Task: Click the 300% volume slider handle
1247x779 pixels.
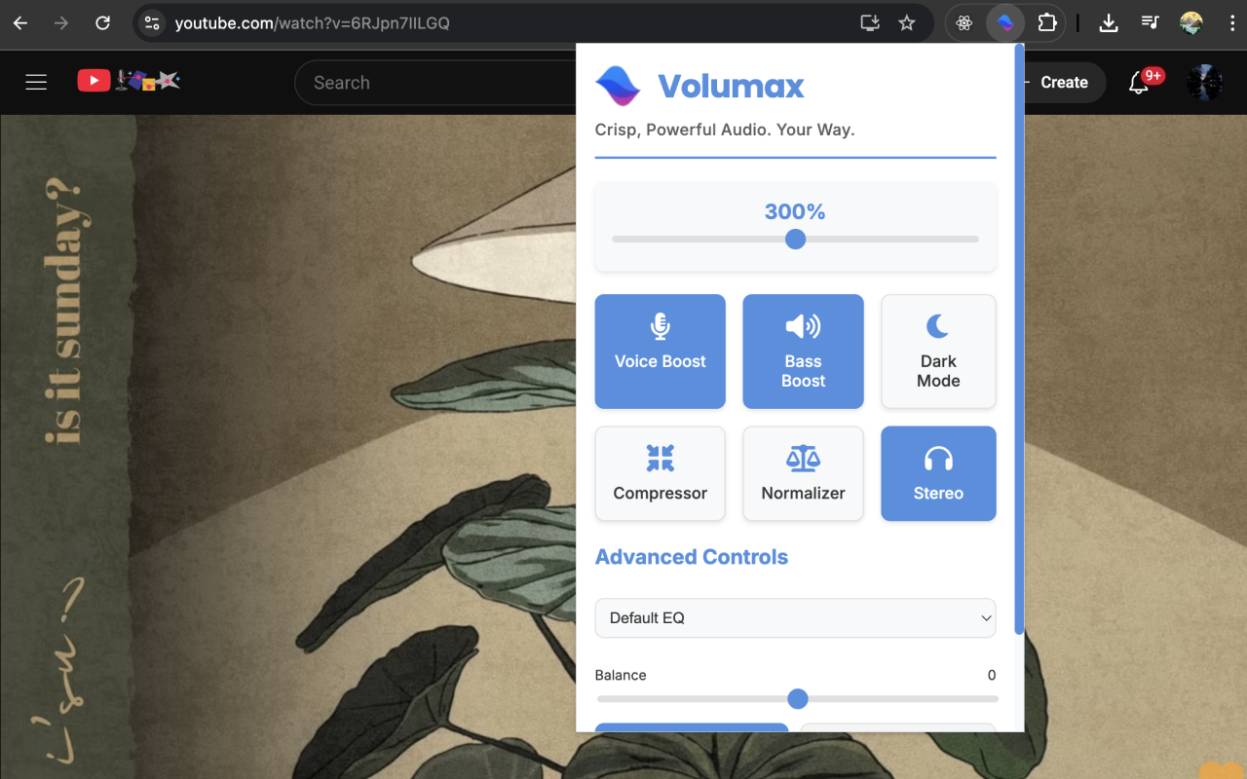Action: 795,239
